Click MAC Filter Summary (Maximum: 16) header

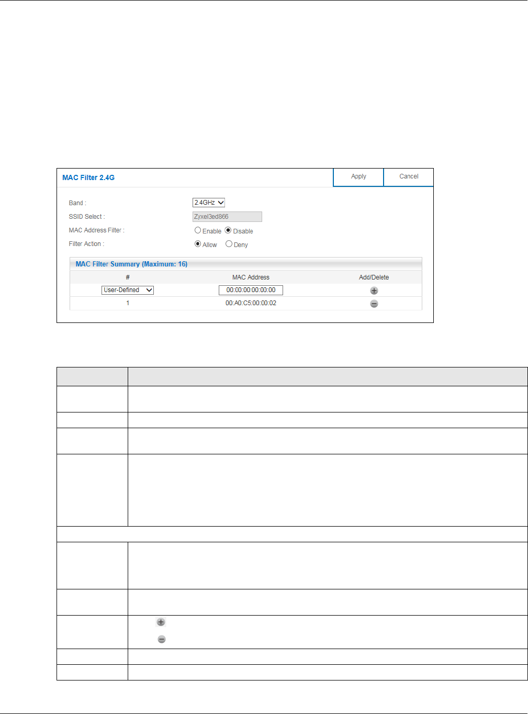click(x=131, y=264)
